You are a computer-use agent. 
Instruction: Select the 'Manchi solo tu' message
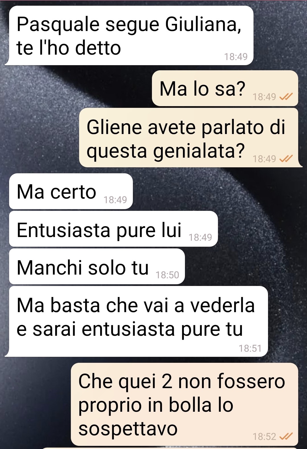(97, 266)
